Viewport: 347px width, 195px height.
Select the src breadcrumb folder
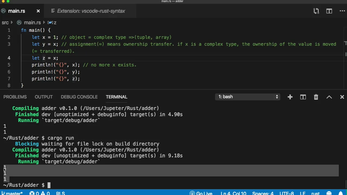pos(5,22)
